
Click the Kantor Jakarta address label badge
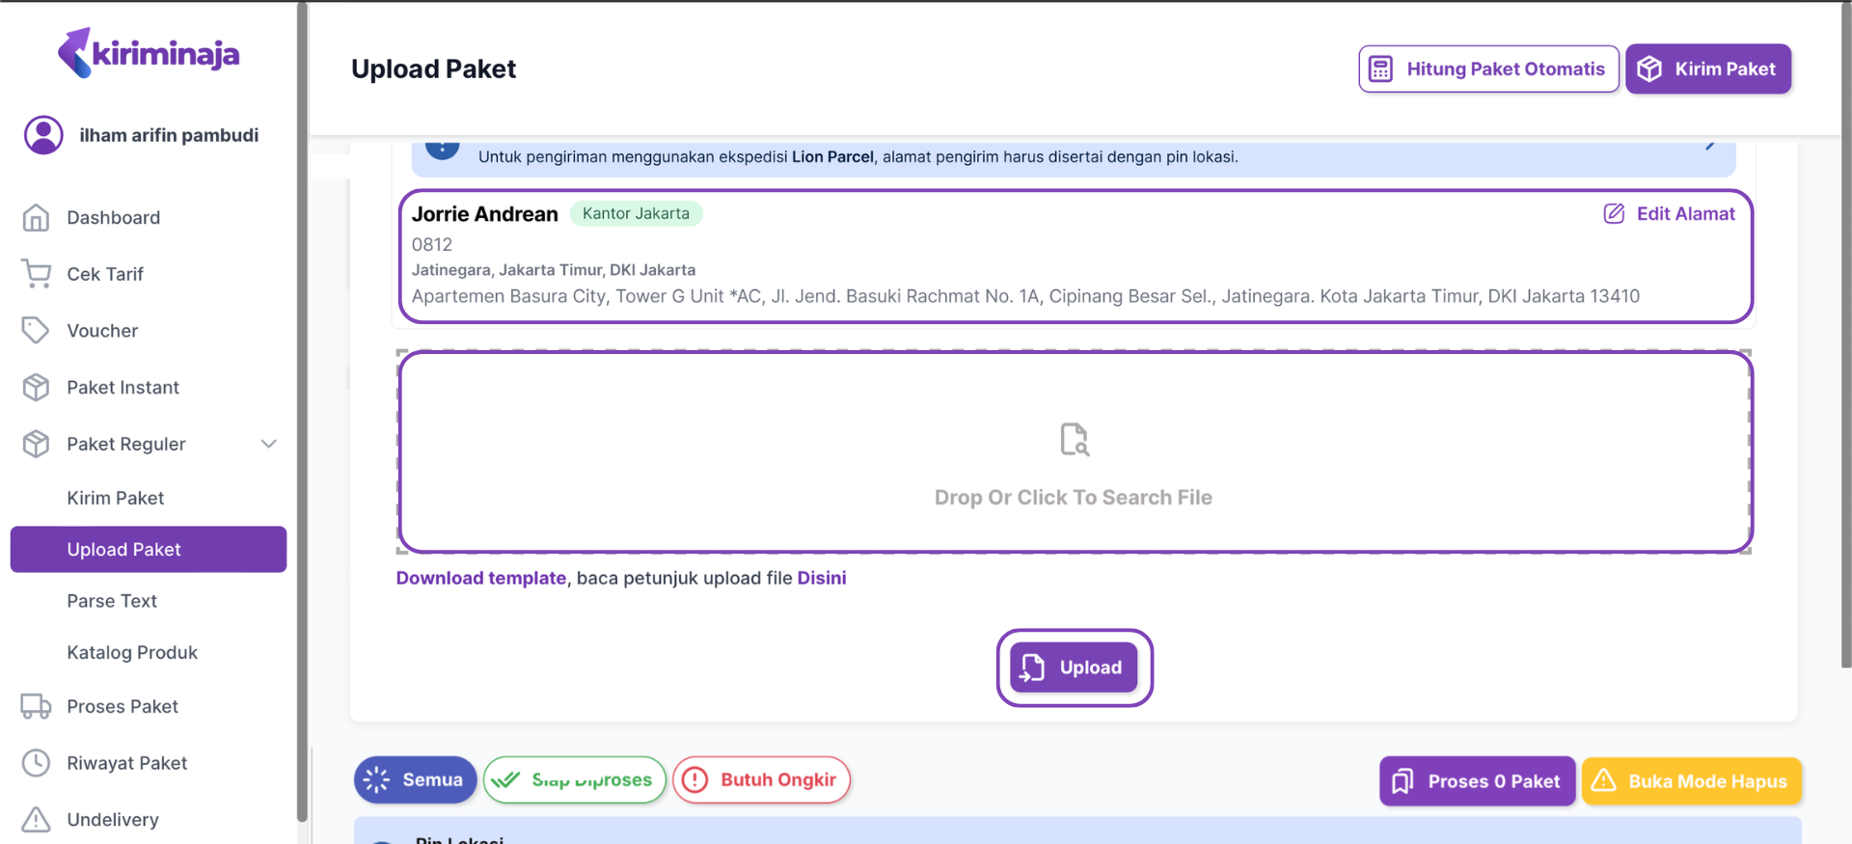click(636, 213)
